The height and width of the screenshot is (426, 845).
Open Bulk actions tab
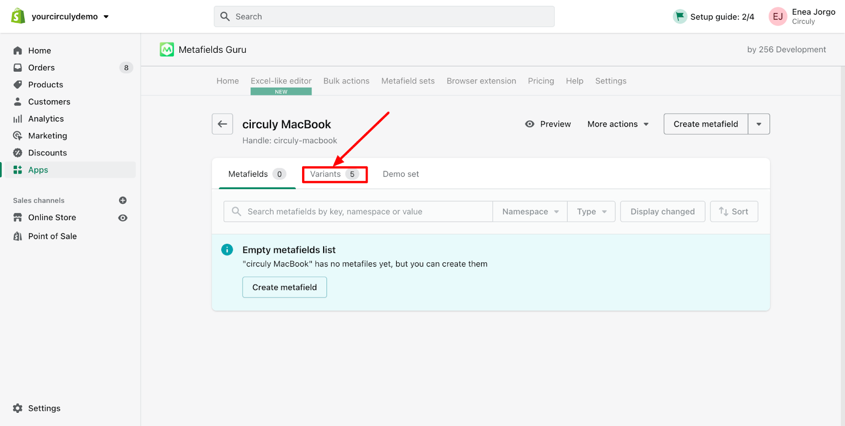tap(346, 81)
